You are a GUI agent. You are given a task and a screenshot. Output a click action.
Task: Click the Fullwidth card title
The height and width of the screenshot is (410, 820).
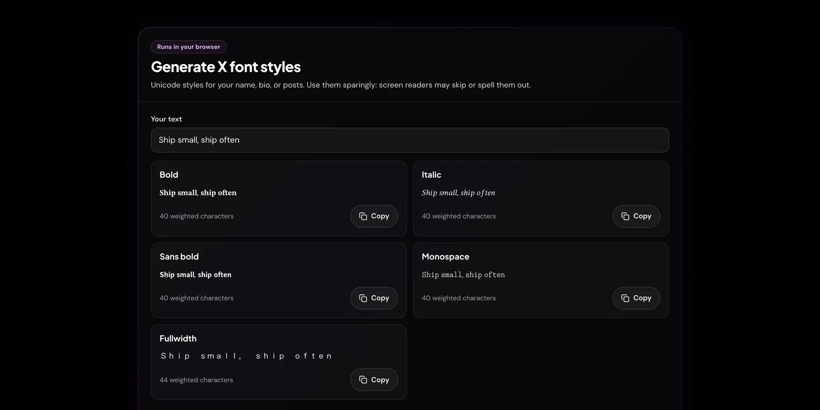[x=178, y=339]
